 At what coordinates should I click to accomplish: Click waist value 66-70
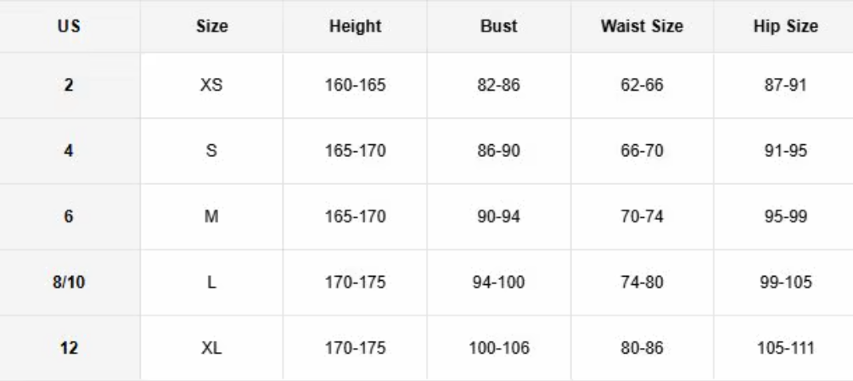pos(642,151)
